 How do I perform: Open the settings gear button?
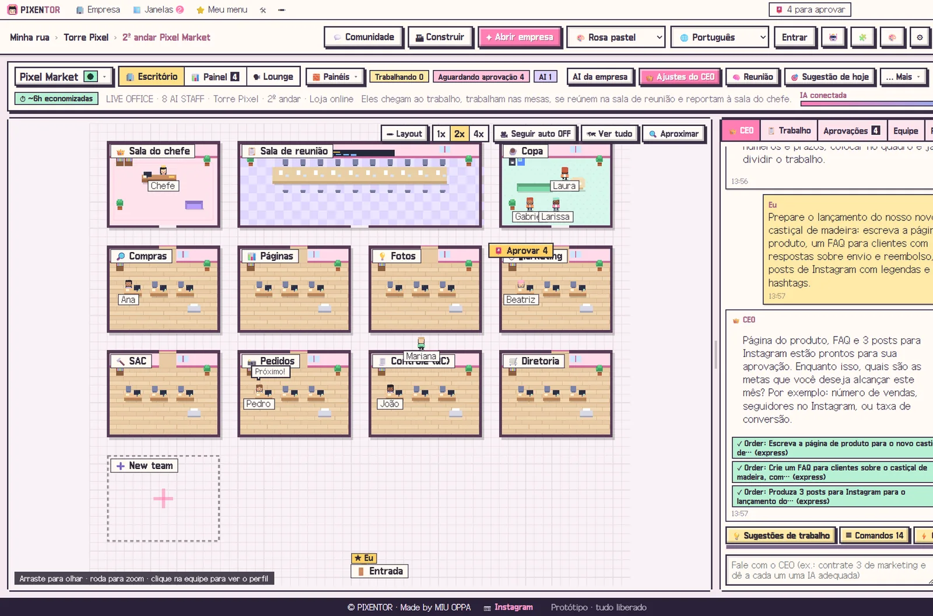click(x=920, y=37)
